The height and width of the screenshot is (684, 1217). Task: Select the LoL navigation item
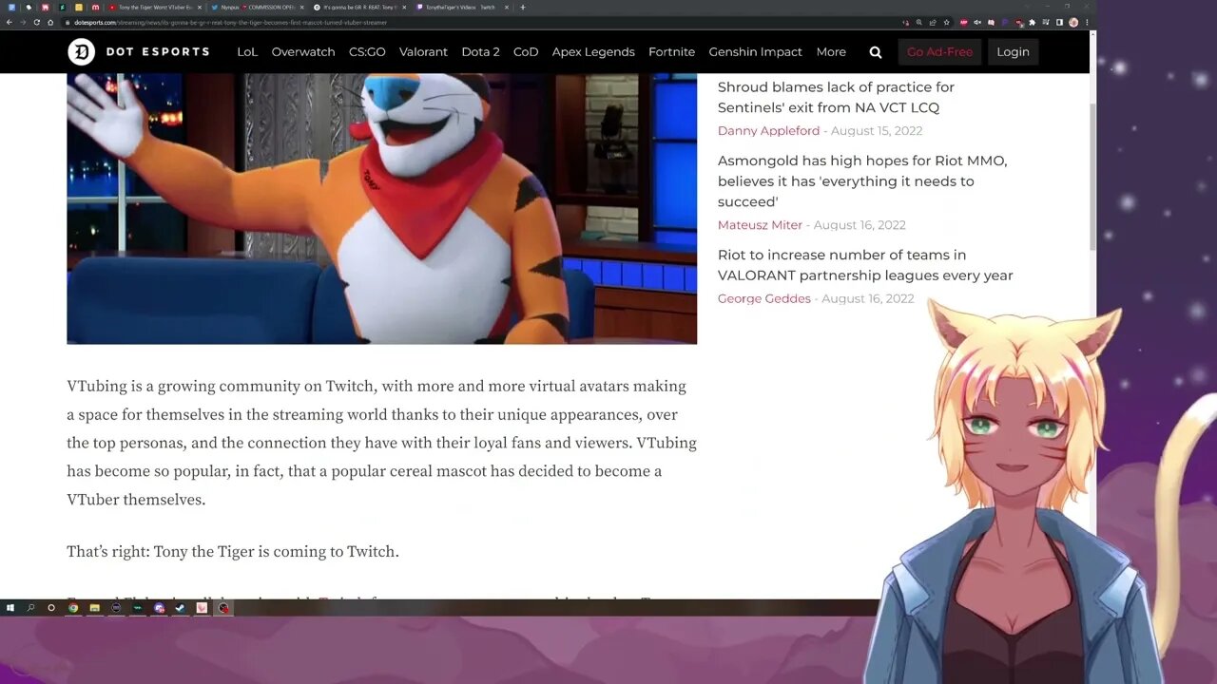(x=247, y=52)
